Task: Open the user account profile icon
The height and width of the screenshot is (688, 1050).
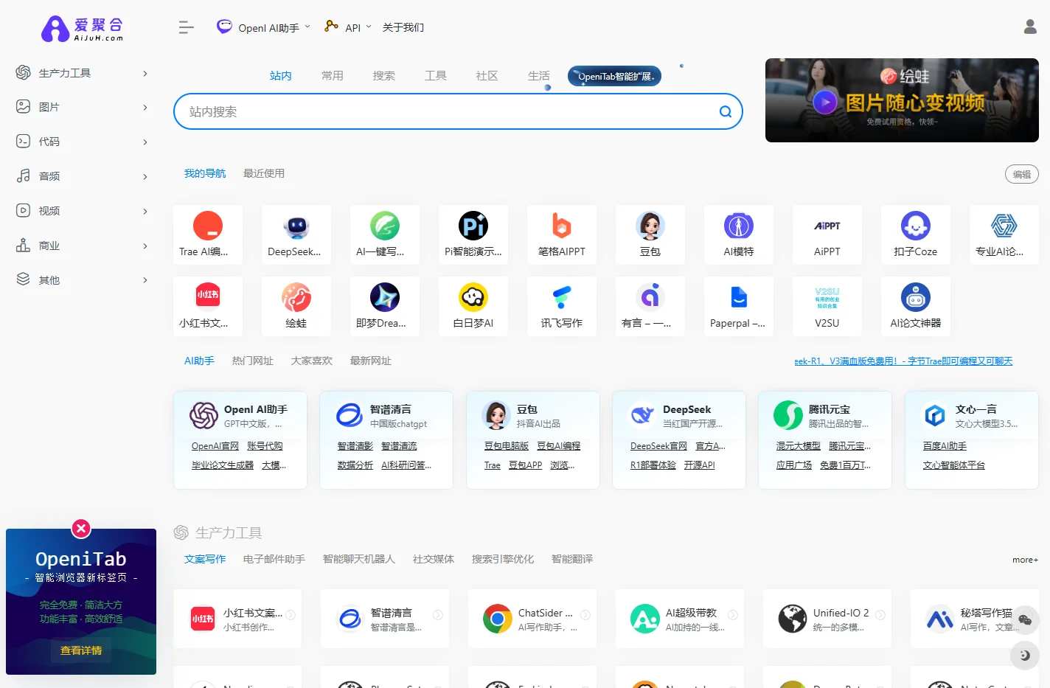Action: tap(1030, 27)
